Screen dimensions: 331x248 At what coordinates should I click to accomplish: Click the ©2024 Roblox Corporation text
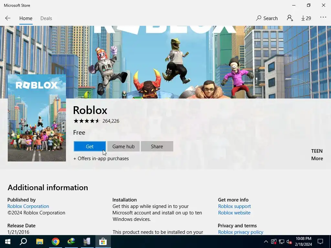[36, 212]
